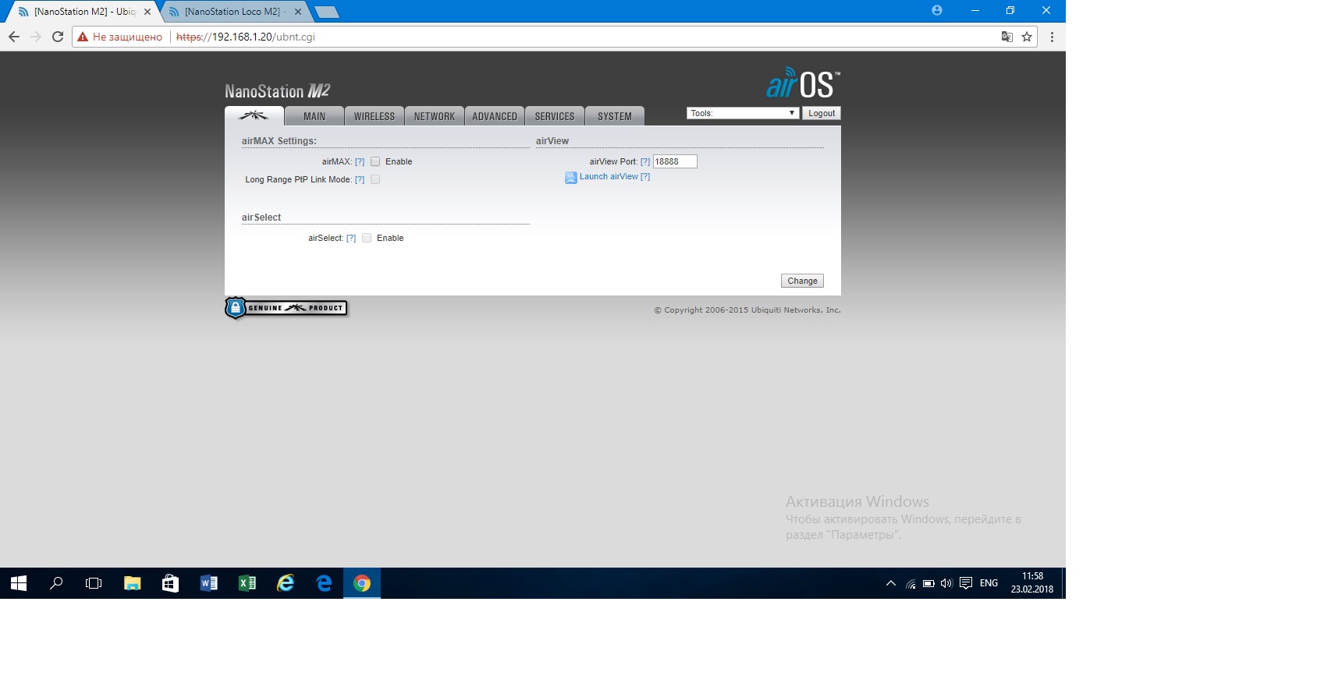Enable the airMAX checkbox
1342x683 pixels.
[375, 161]
